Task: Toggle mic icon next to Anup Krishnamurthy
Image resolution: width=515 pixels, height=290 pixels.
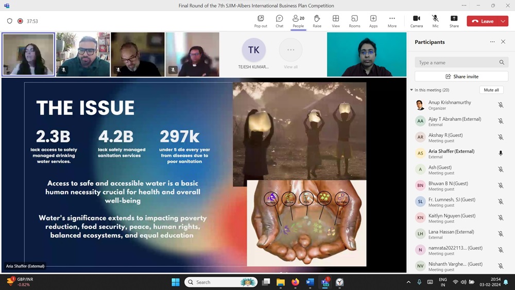Action: click(x=500, y=105)
